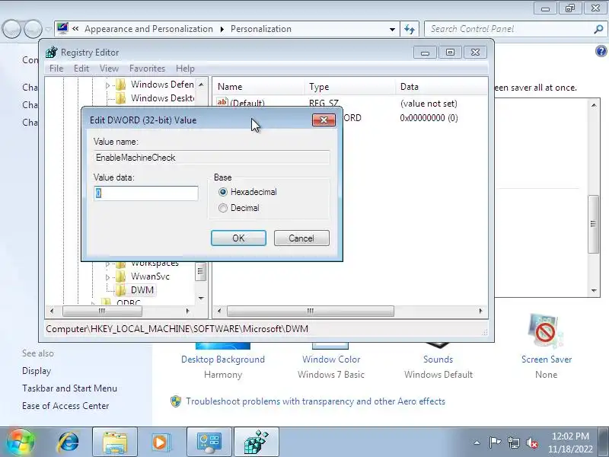Open the Edit menu in Registry Editor
609x457 pixels.
(81, 69)
